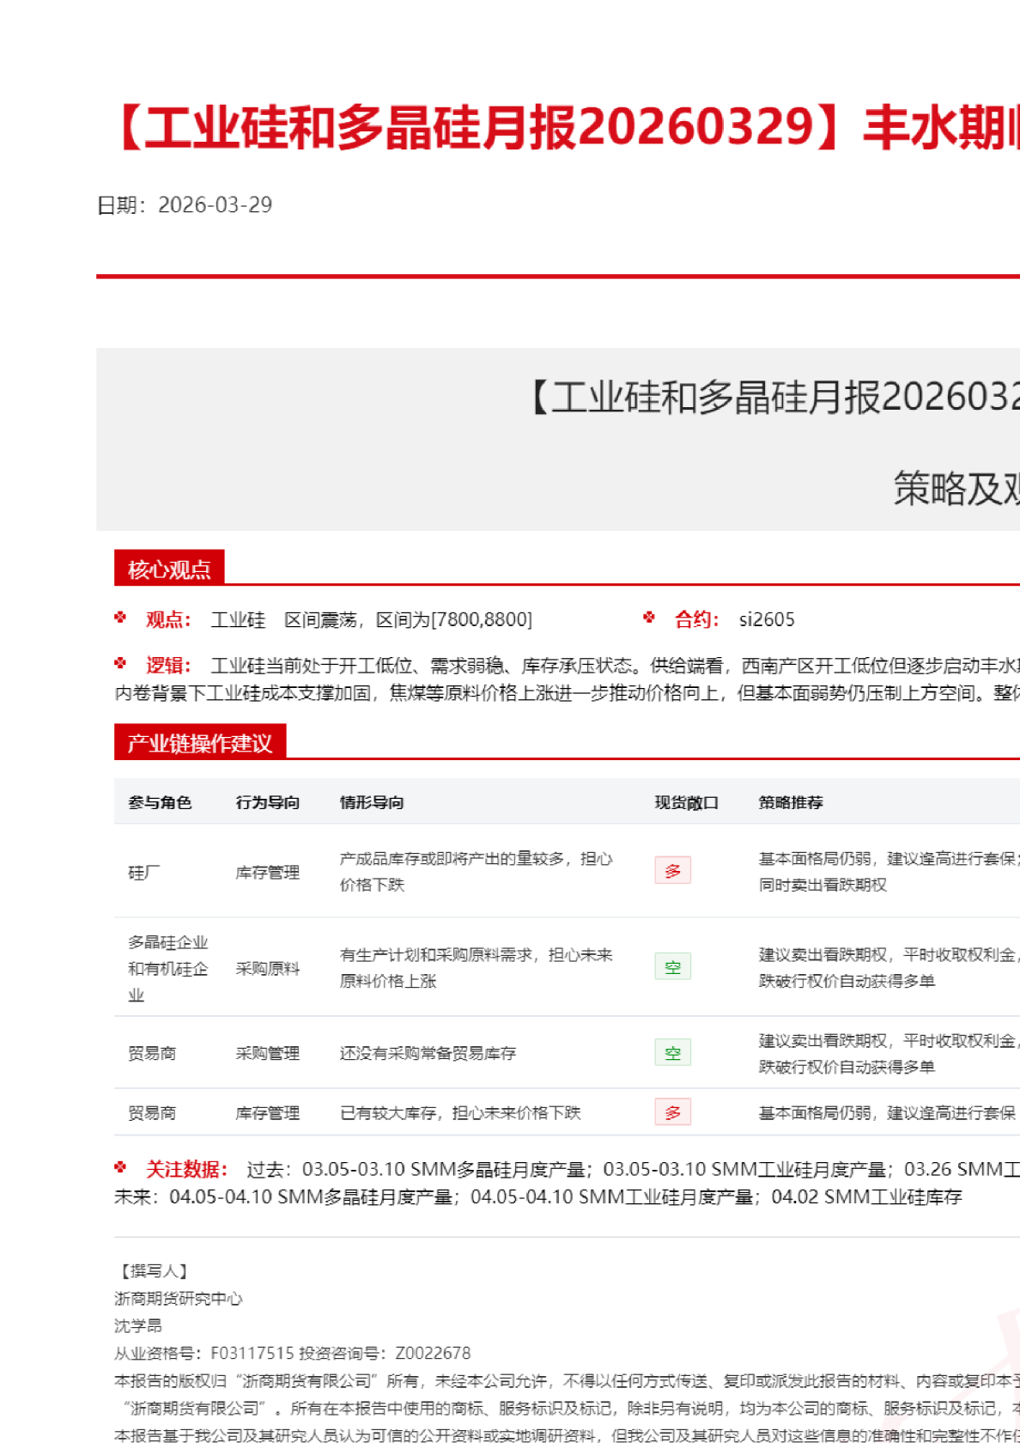Click the 参与角色 column header
The image size is (1020, 1443).
pos(160,802)
